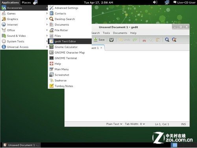Open Tomboy Notes from the menu

point(70,86)
